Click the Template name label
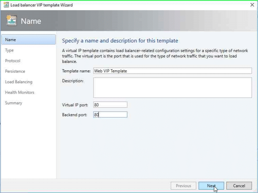This screenshot has width=258, height=193. [x=76, y=71]
